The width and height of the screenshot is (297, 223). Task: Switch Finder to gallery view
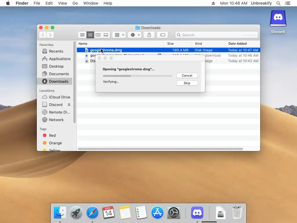[106, 35]
